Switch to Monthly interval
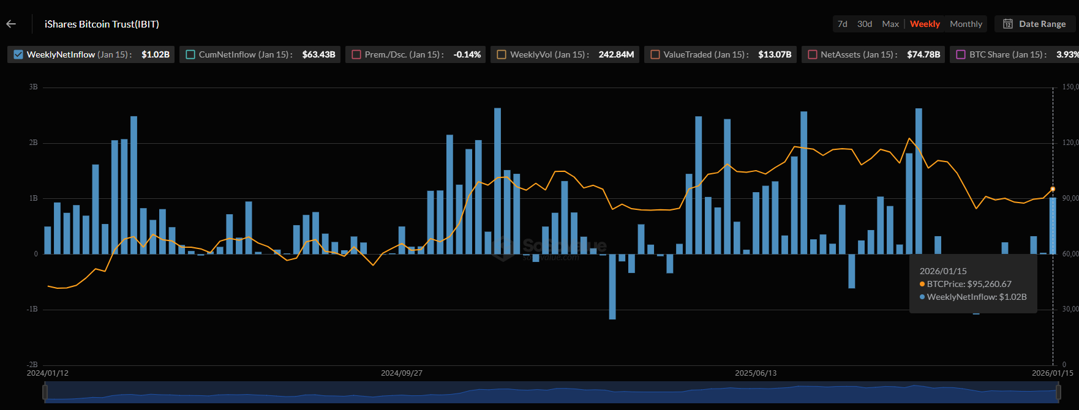Screen dimensions: 1079x410 click(x=966, y=24)
